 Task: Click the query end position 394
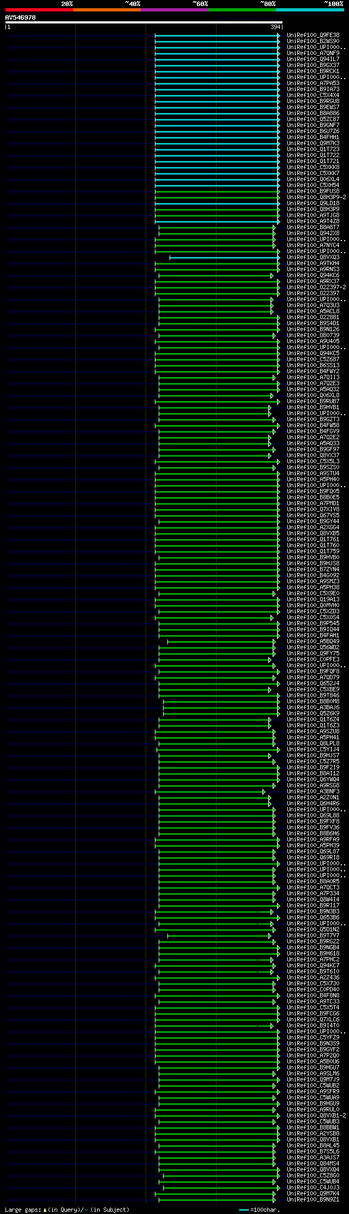275,27
